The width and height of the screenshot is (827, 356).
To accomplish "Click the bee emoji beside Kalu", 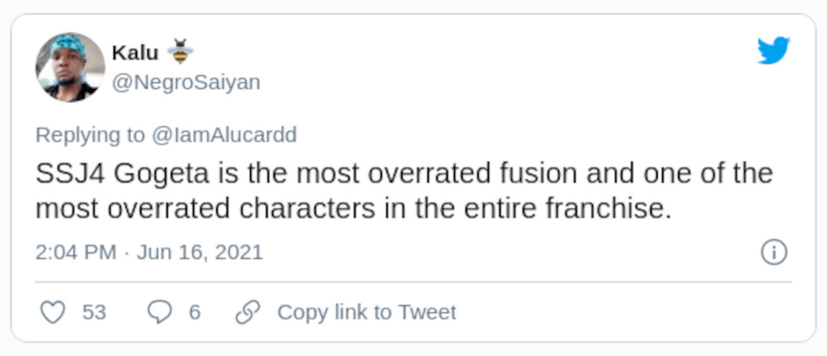I will 181,52.
